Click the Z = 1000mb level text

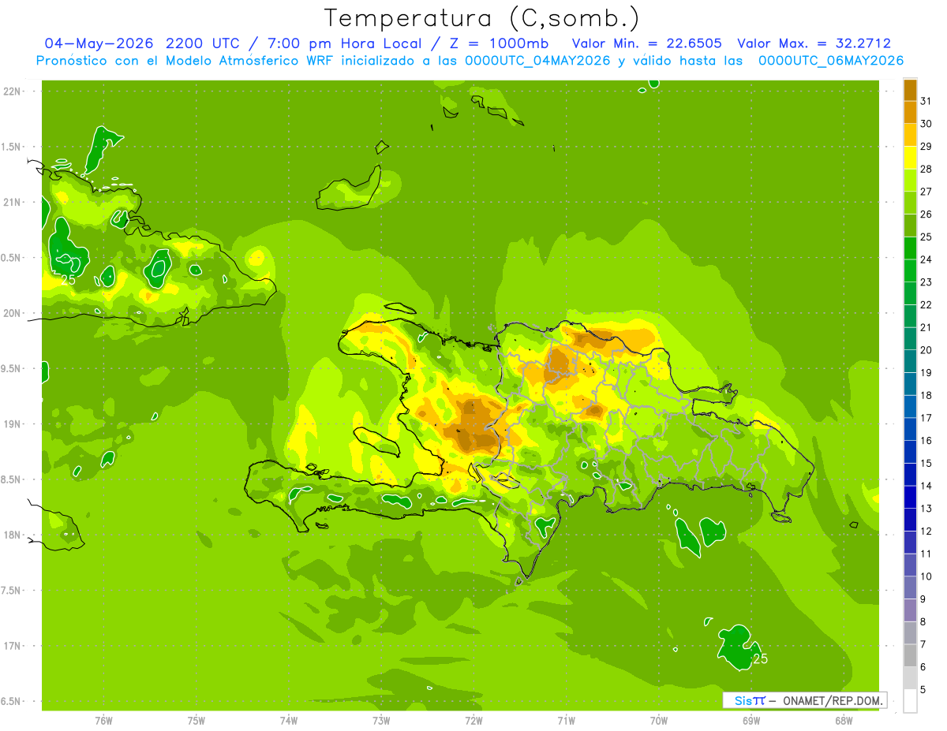[485, 43]
